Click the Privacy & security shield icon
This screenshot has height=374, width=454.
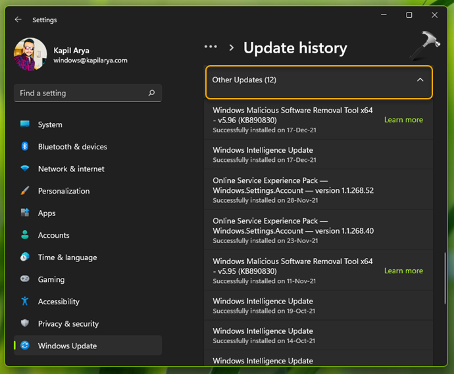[25, 323]
